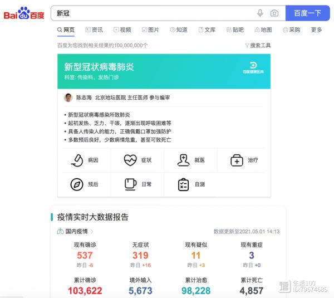The image size is (334, 298).
Task: Click the 累计治愈 value 98,228
Action: point(196,291)
